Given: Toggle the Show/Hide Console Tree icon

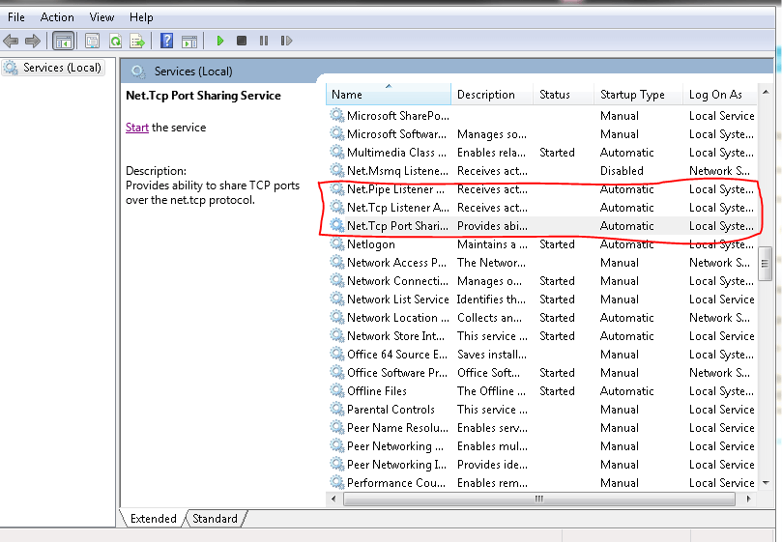Looking at the screenshot, I should 63,41.
